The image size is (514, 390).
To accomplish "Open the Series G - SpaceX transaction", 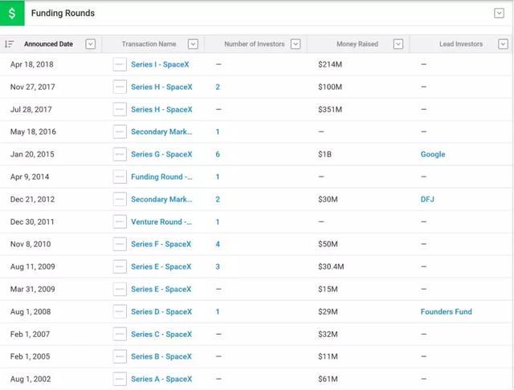I will (x=161, y=154).
